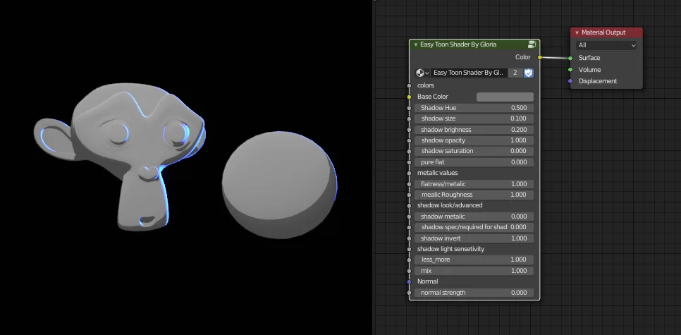This screenshot has height=335, width=681.
Task: Click node group edit icon in shader header
Action: (x=532, y=44)
